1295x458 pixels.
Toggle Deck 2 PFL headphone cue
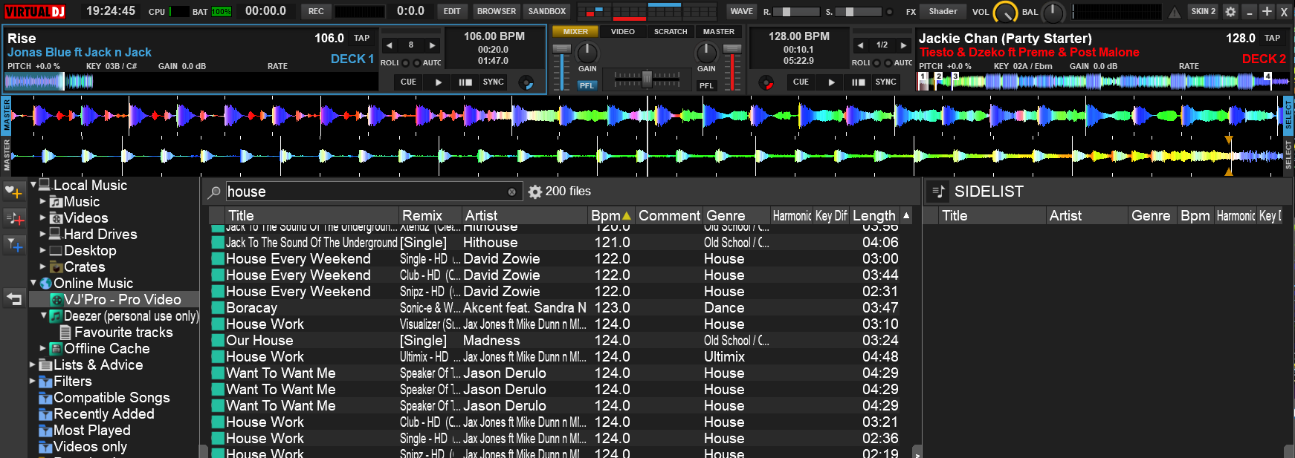[706, 85]
